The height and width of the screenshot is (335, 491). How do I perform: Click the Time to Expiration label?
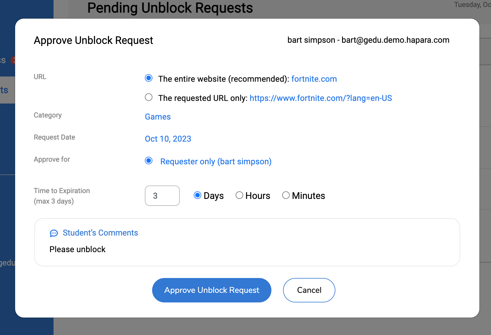[62, 196]
